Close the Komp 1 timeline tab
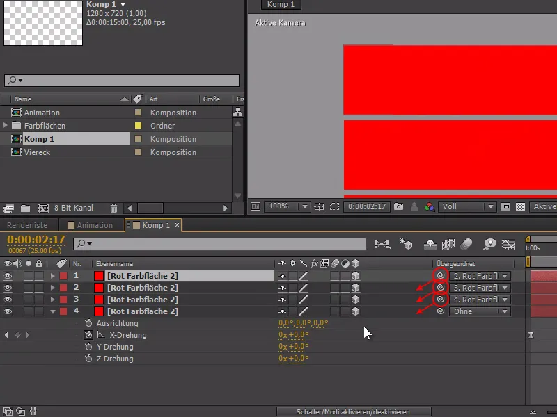The height and width of the screenshot is (417, 557). point(177,224)
